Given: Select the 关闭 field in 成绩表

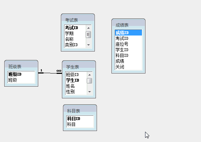Looking at the screenshot, I should (128, 67).
